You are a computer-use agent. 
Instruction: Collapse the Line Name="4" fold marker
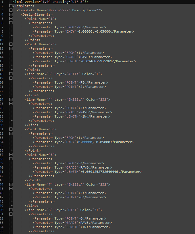[x=11, y=99]
